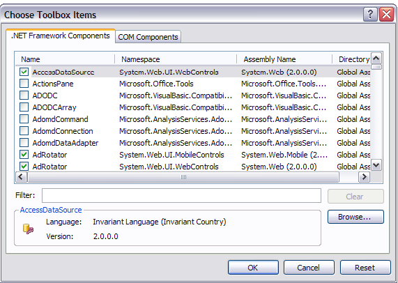
Task: Toggle the AdomdCommand checkbox
Action: click(x=24, y=119)
